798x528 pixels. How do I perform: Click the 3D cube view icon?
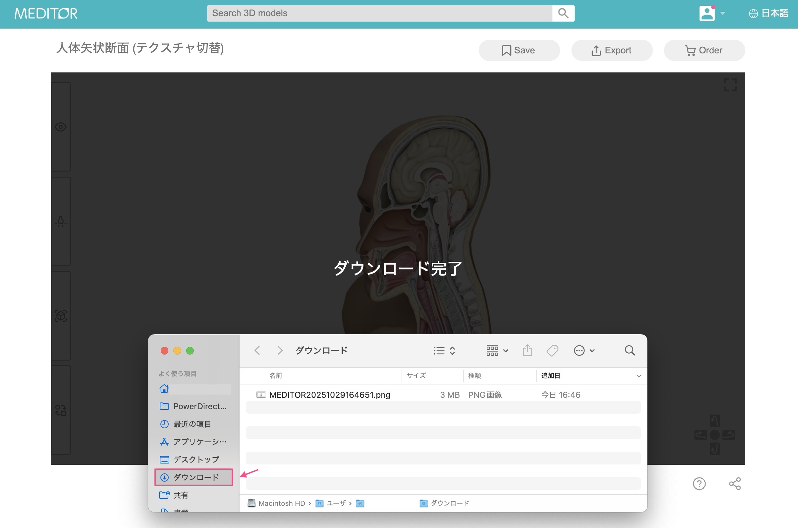click(61, 316)
